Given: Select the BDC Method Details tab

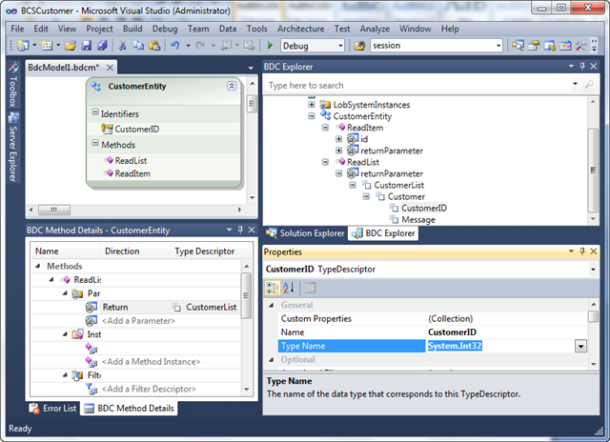Looking at the screenshot, I should (130, 408).
